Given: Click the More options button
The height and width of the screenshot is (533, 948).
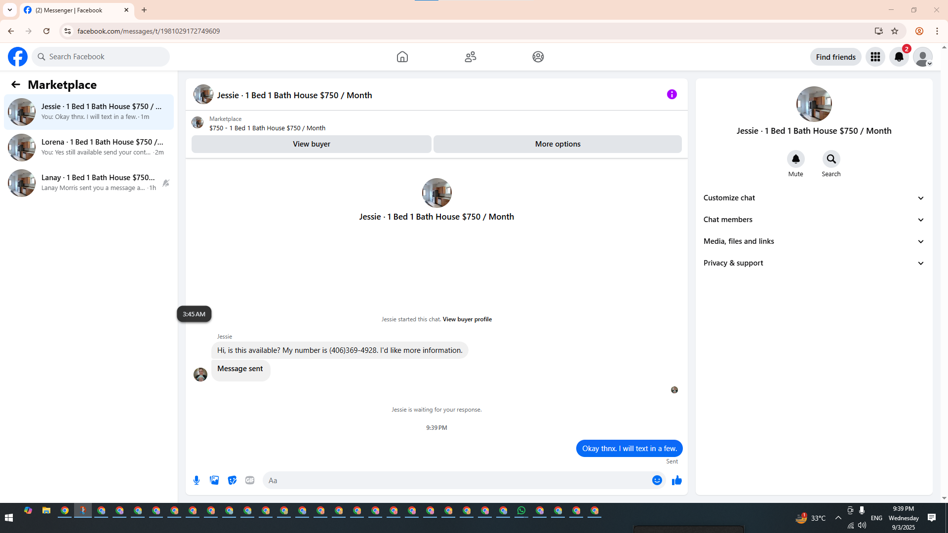Looking at the screenshot, I should [558, 144].
